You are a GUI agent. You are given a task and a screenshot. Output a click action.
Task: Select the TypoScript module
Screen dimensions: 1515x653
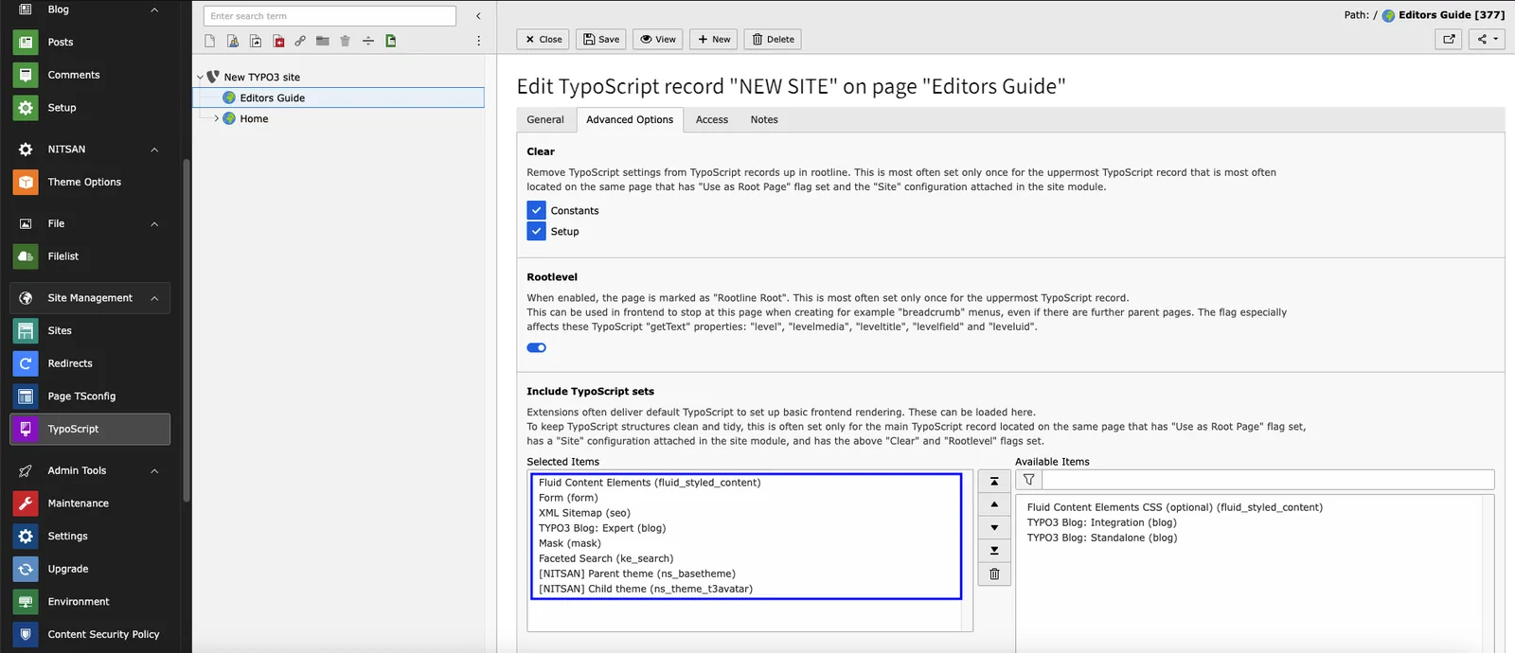pos(90,429)
